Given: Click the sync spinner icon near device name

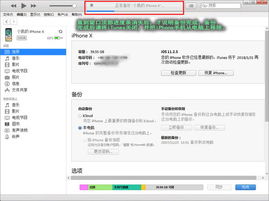Looking at the screenshot, I should click(60, 32).
